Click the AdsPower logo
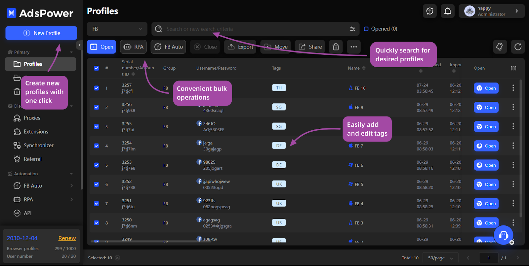This screenshot has width=529, height=266. [40, 13]
